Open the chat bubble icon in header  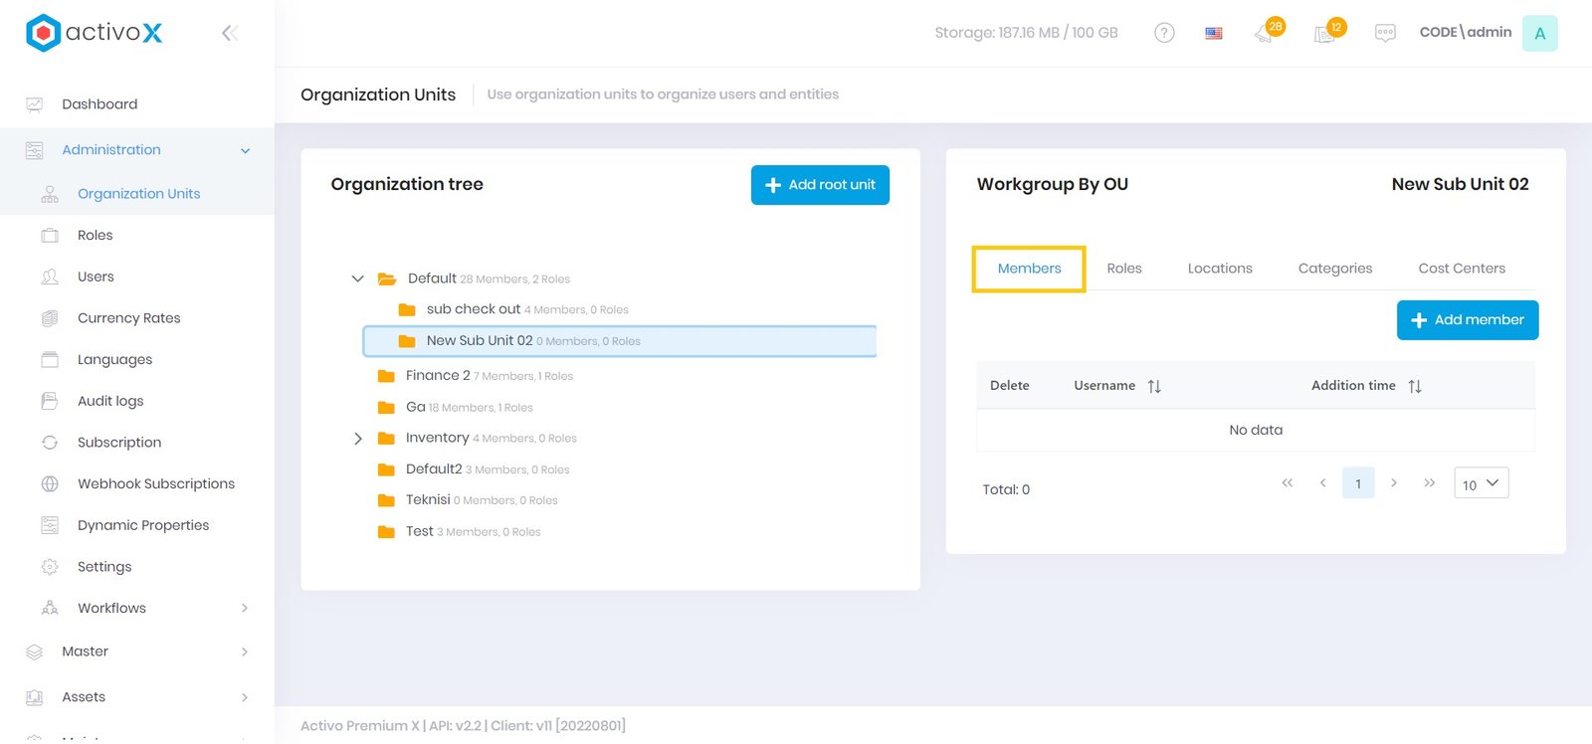[1385, 33]
